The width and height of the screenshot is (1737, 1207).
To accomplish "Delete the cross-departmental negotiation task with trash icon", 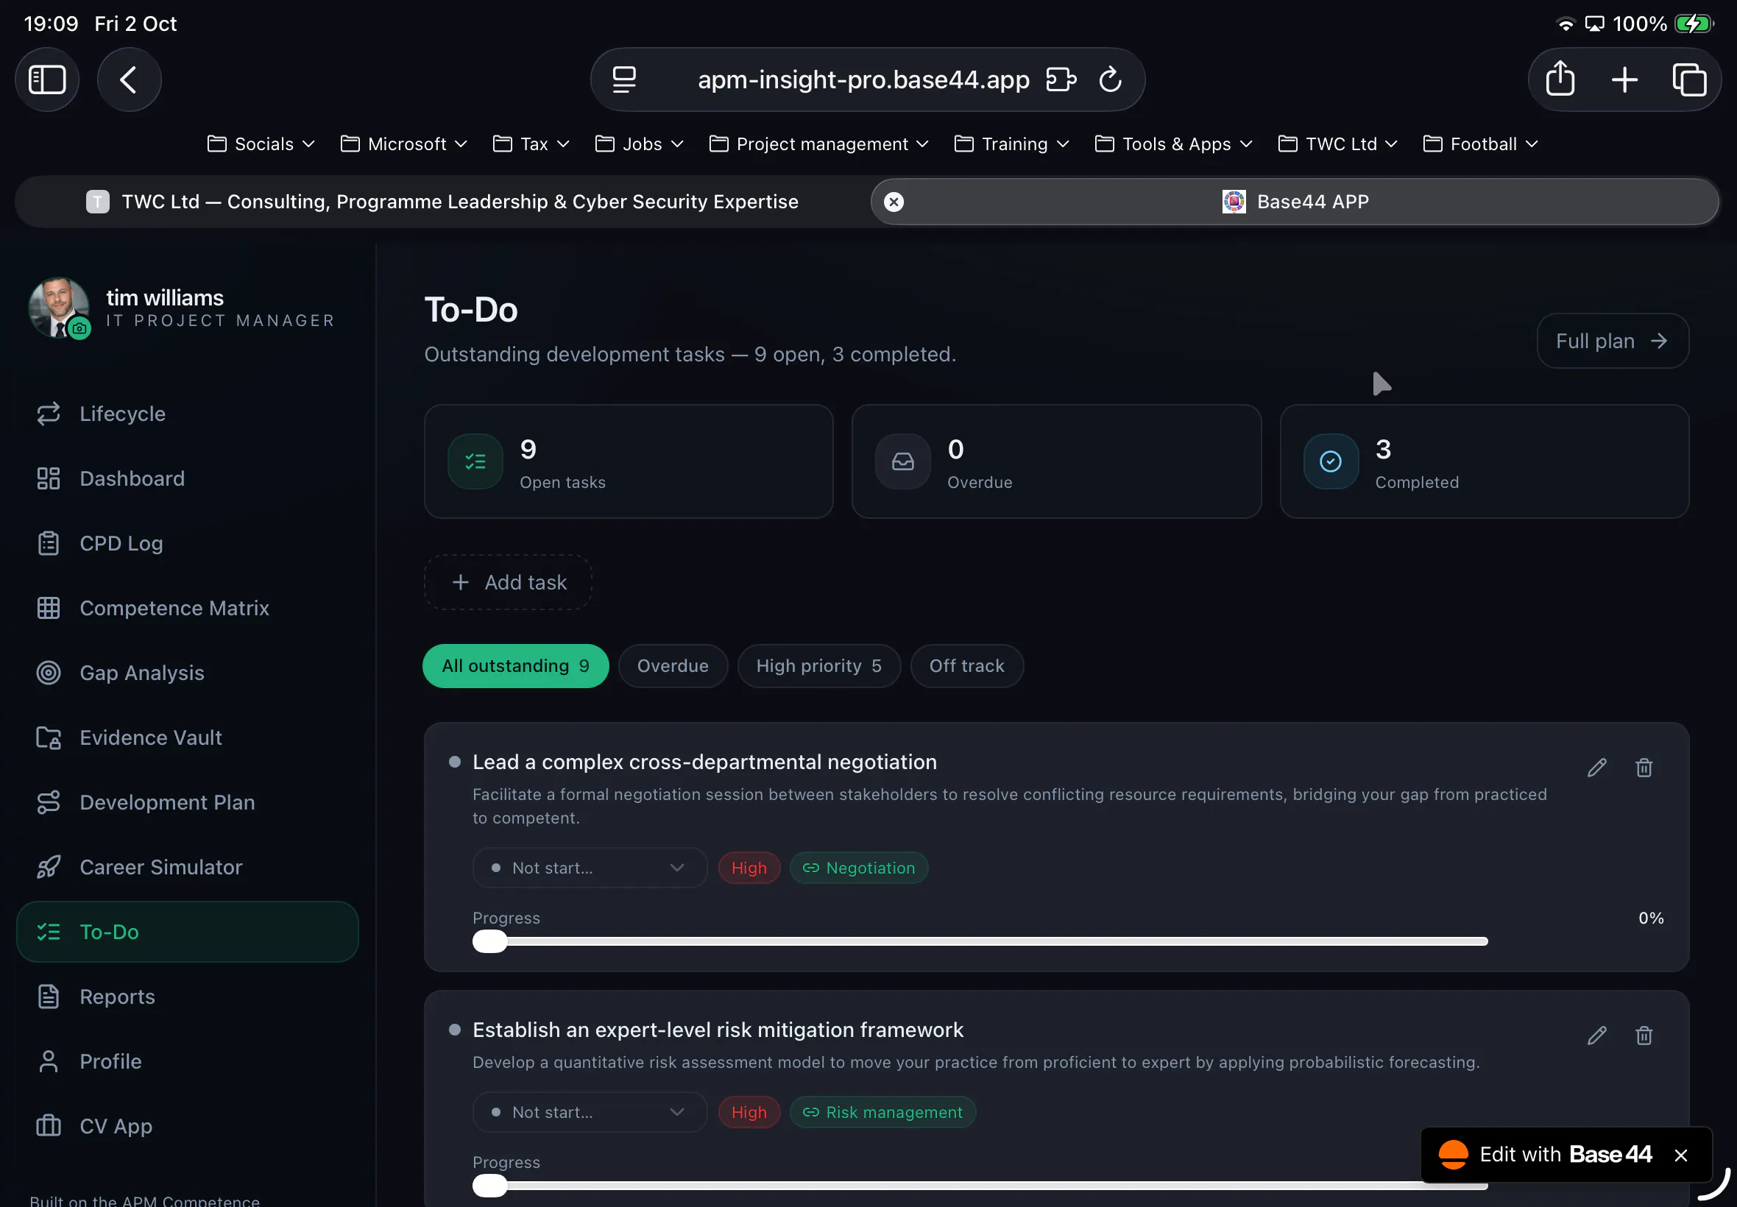I will tap(1644, 768).
